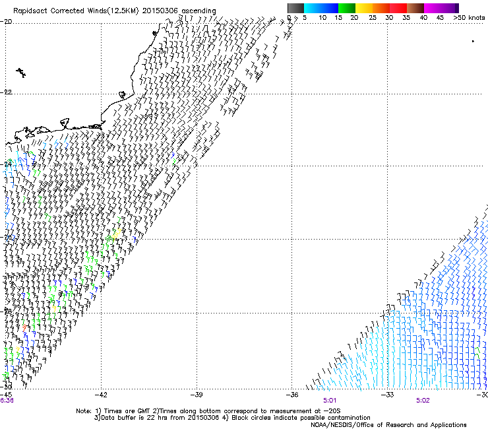The width and height of the screenshot is (488, 429).
Task: Click the '-39' longitude axis label
Action: coord(197,395)
